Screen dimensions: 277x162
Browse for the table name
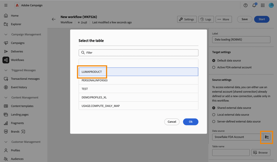(x=261, y=153)
